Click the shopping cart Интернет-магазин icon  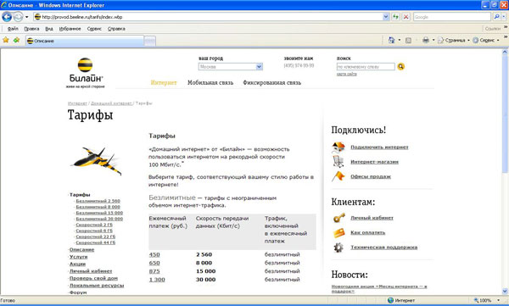click(338, 161)
